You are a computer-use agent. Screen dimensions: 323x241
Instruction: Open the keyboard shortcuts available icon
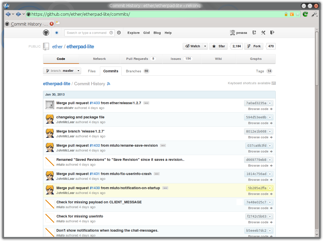coord(274,83)
